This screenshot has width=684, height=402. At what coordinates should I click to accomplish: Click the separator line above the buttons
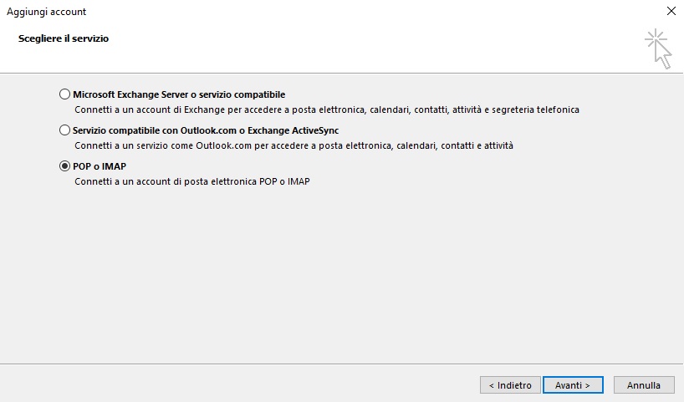click(341, 364)
